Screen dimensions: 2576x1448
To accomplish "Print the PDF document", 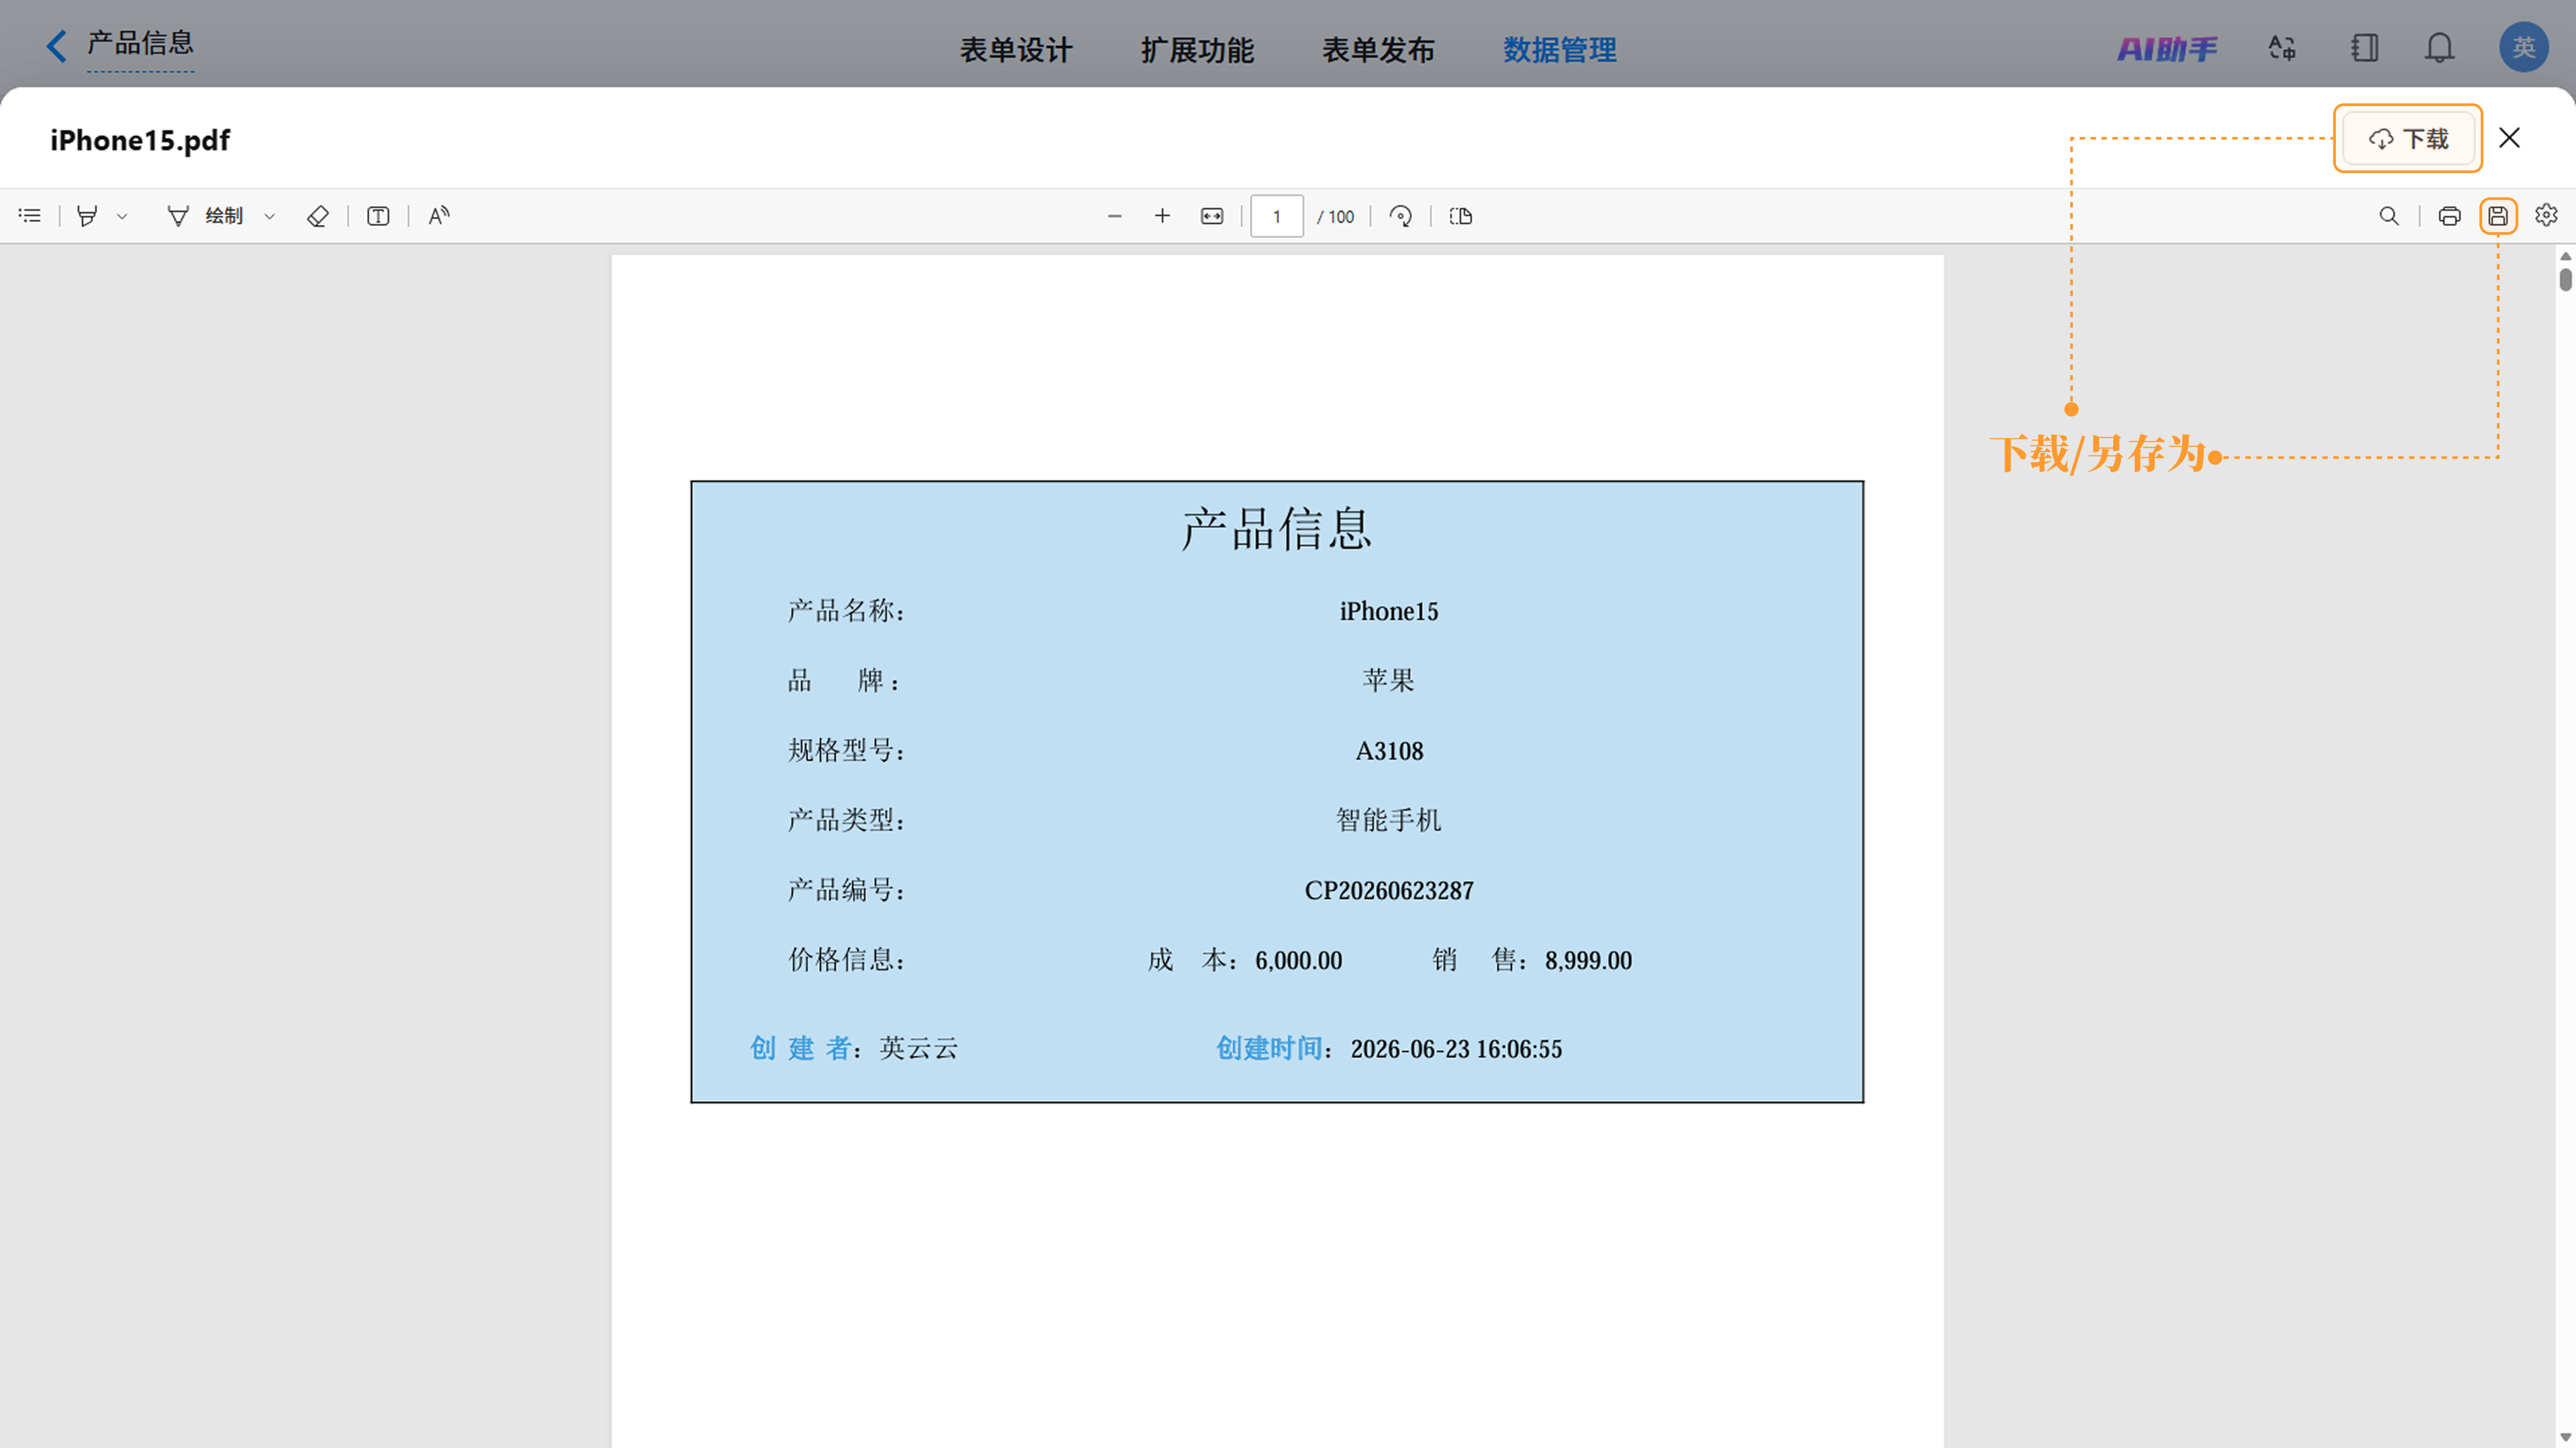I will [x=2449, y=216].
